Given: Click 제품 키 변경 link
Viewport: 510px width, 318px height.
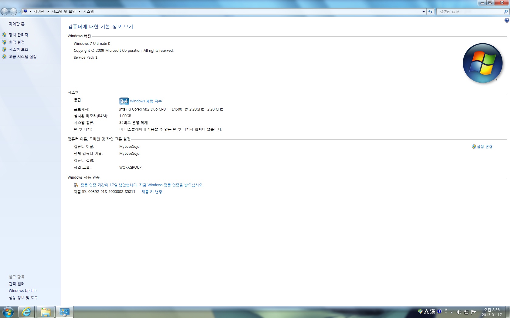Looking at the screenshot, I should [x=151, y=192].
